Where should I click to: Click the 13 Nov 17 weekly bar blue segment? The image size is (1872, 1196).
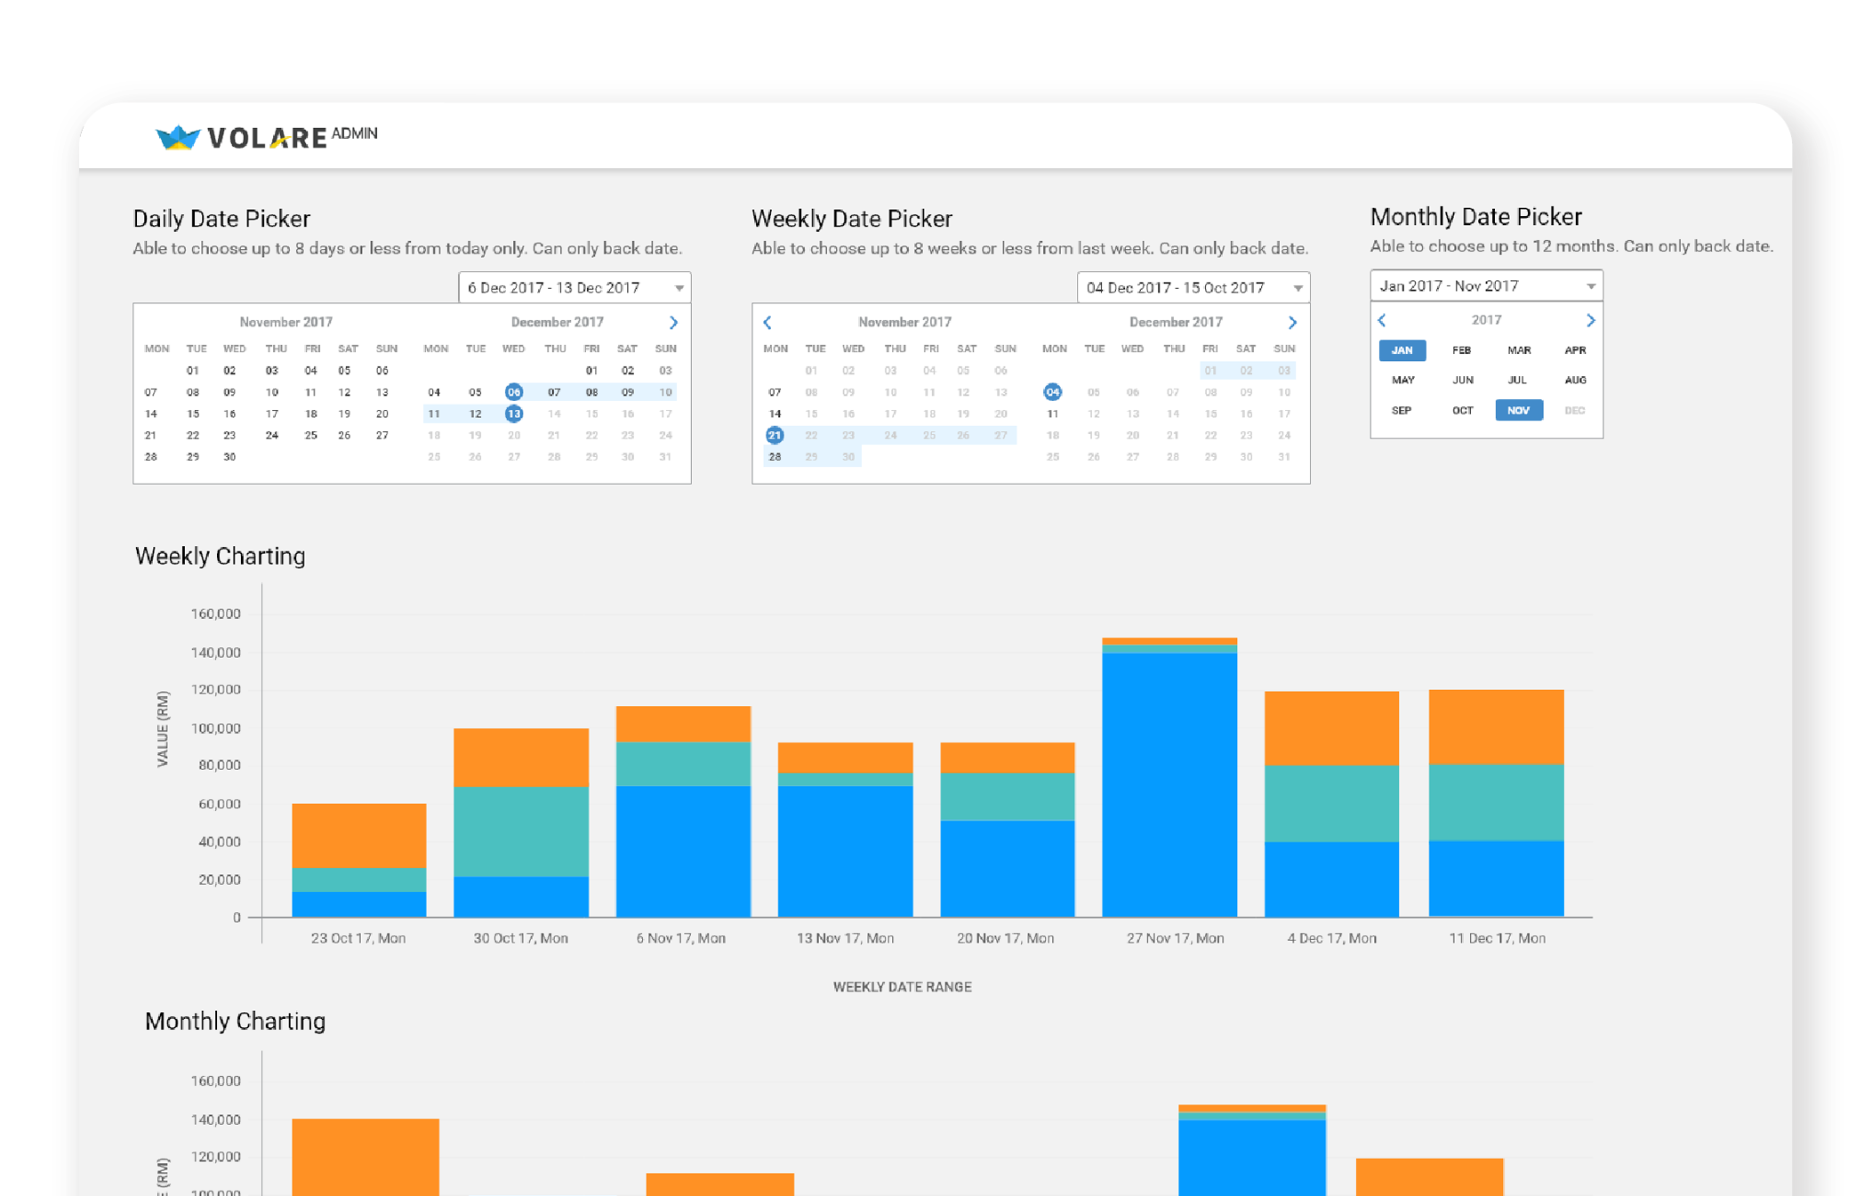[845, 851]
